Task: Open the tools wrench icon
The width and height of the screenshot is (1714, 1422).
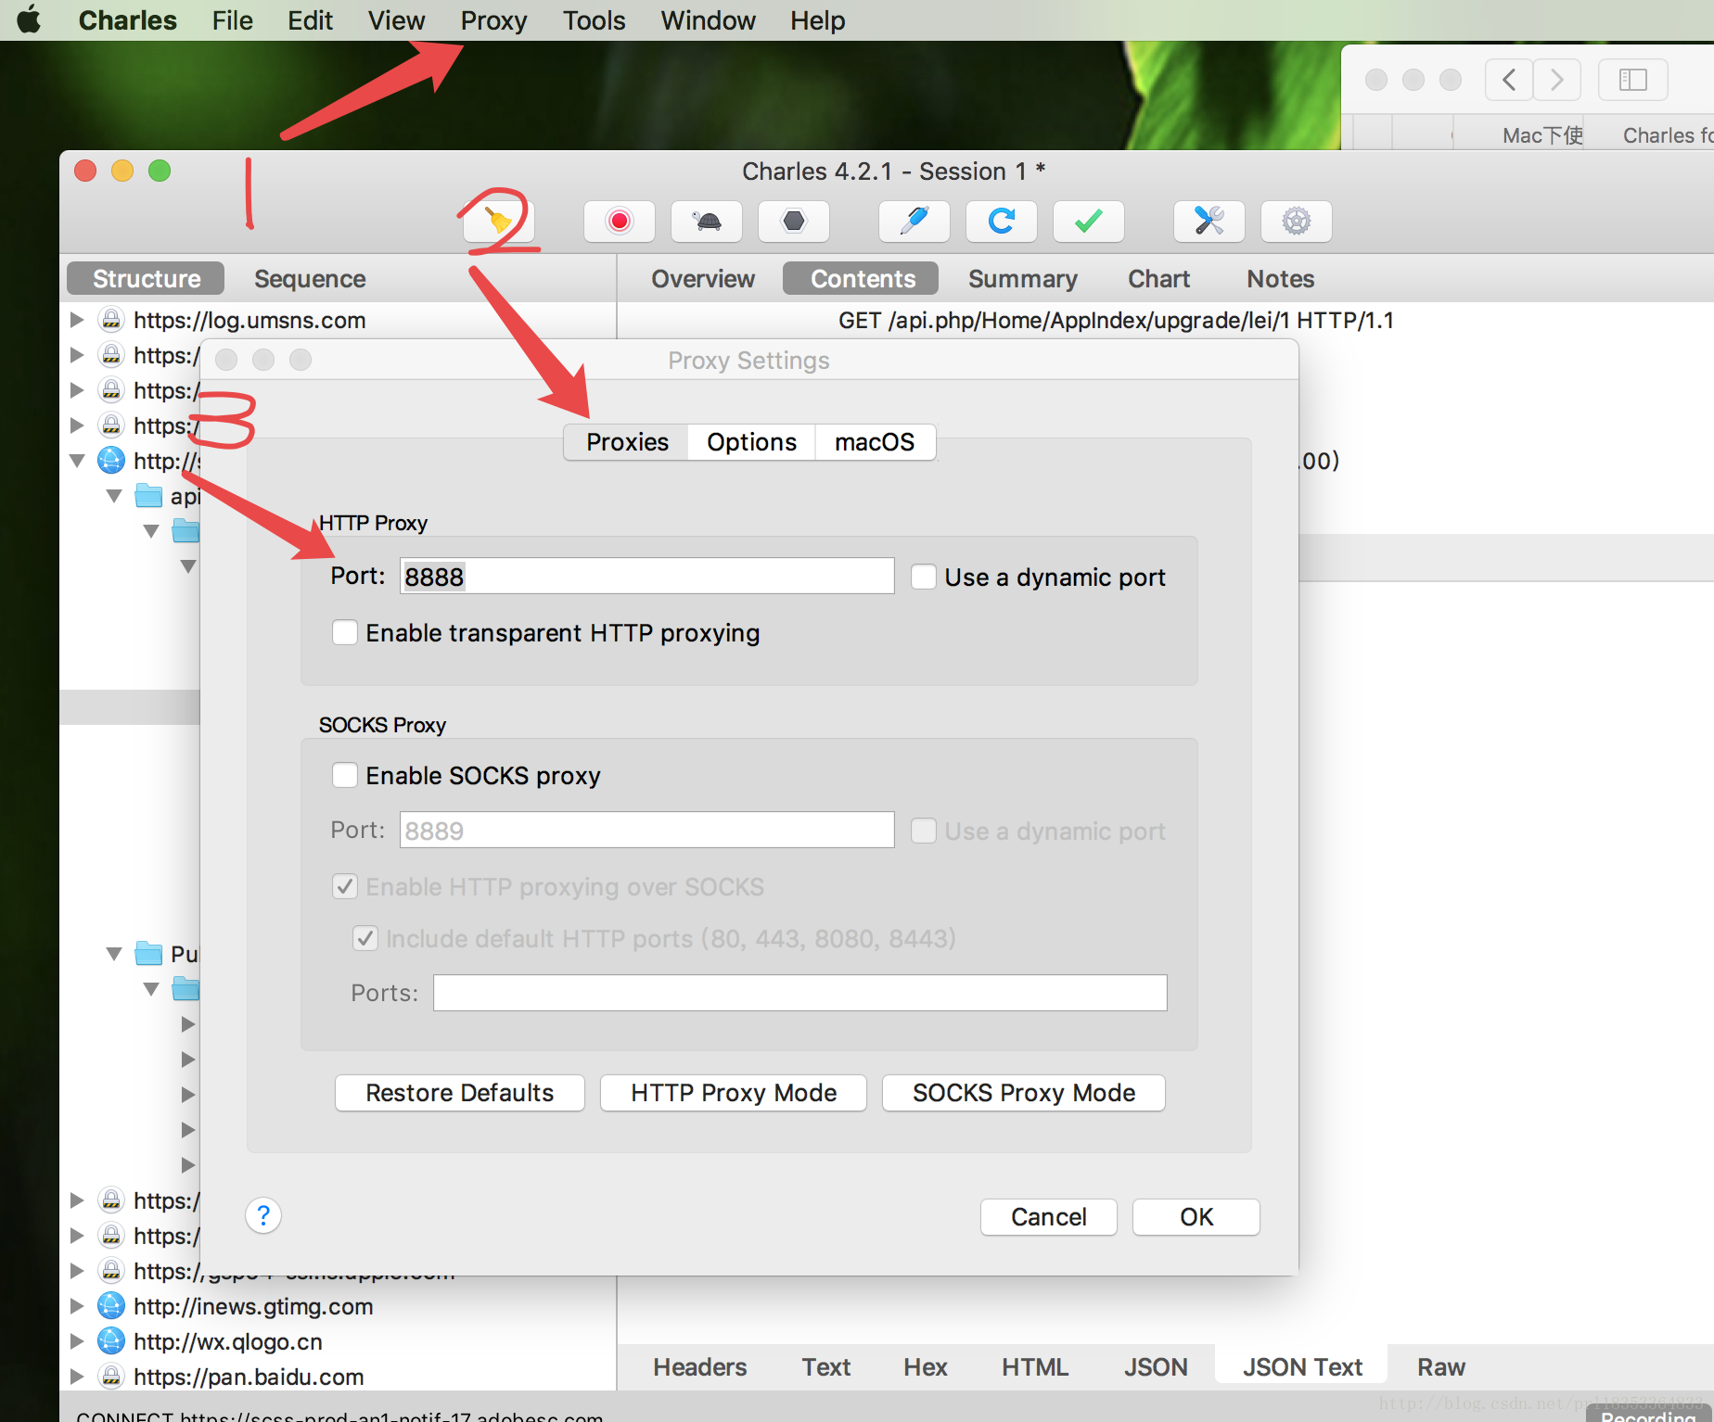Action: pos(1209,222)
